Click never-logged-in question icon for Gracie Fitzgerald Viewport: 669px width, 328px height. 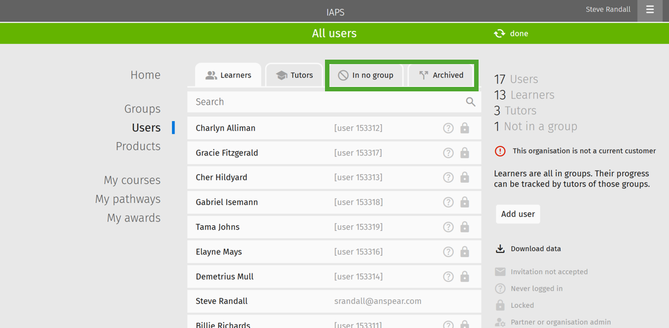448,153
